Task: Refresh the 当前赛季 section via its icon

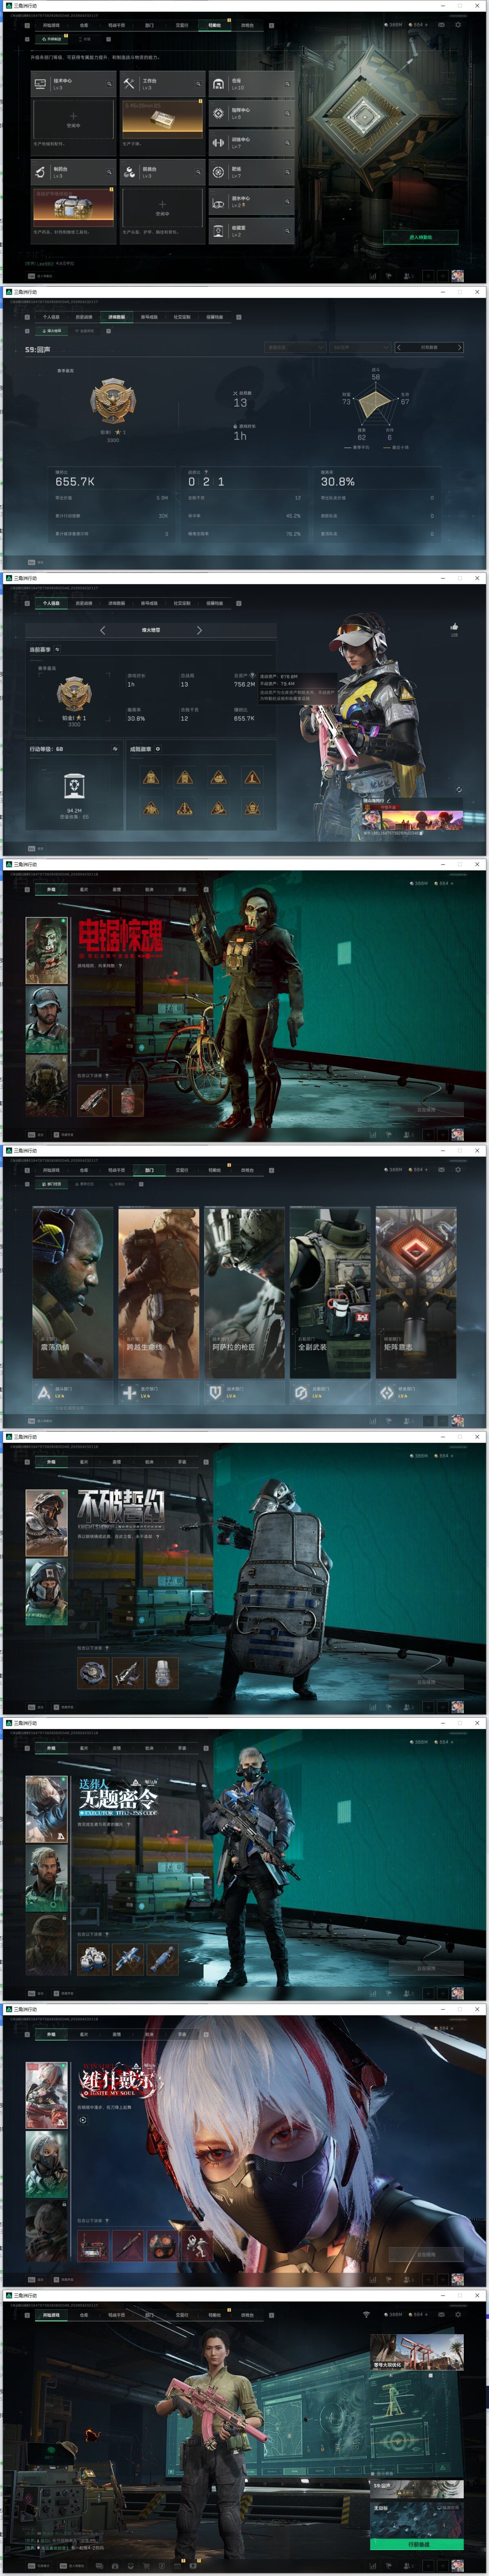Action: click(x=57, y=649)
